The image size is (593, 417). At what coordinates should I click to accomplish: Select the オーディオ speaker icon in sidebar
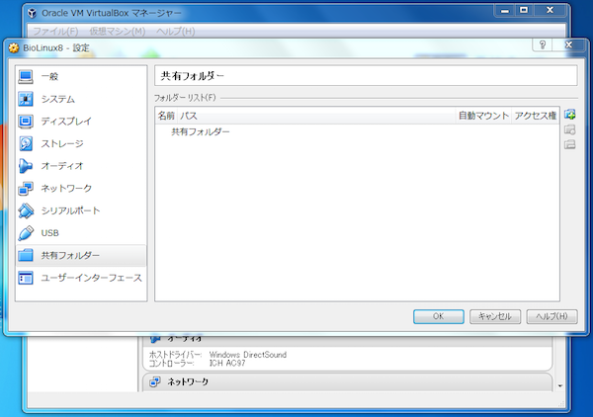[26, 166]
